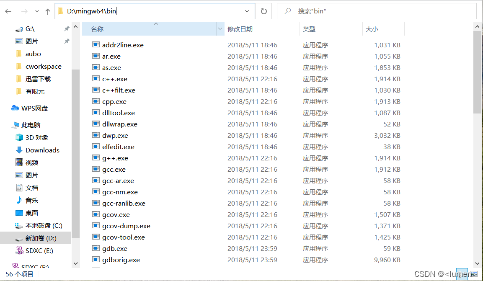Open the aubo folder in sidebar

click(33, 54)
